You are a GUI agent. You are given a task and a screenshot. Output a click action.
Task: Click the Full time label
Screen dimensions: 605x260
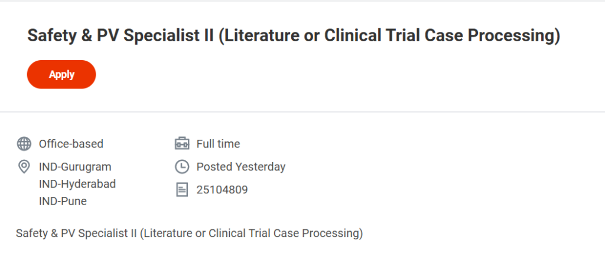218,144
